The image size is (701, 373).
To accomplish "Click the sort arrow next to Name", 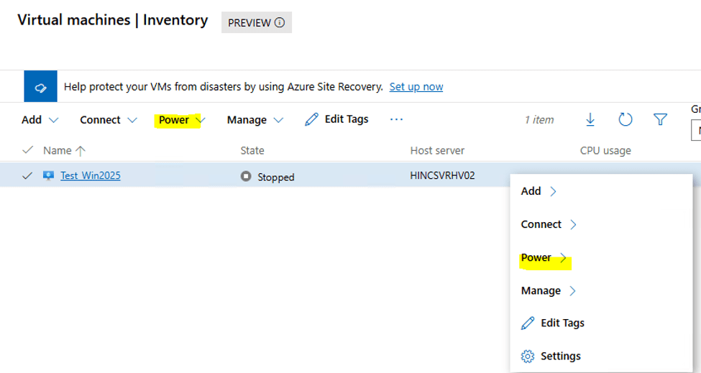I will (81, 151).
